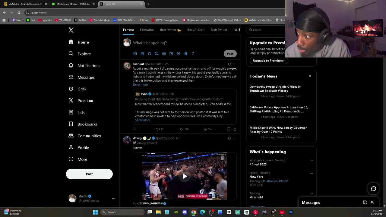
Task: Open Democrats Sweep Virginia Offices news story
Action: point(275,89)
